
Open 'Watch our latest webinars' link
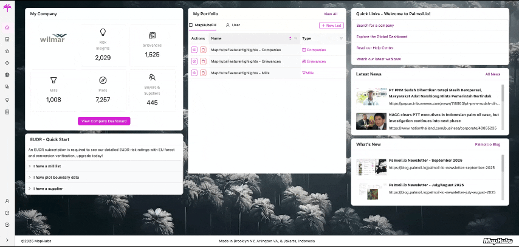379,59
